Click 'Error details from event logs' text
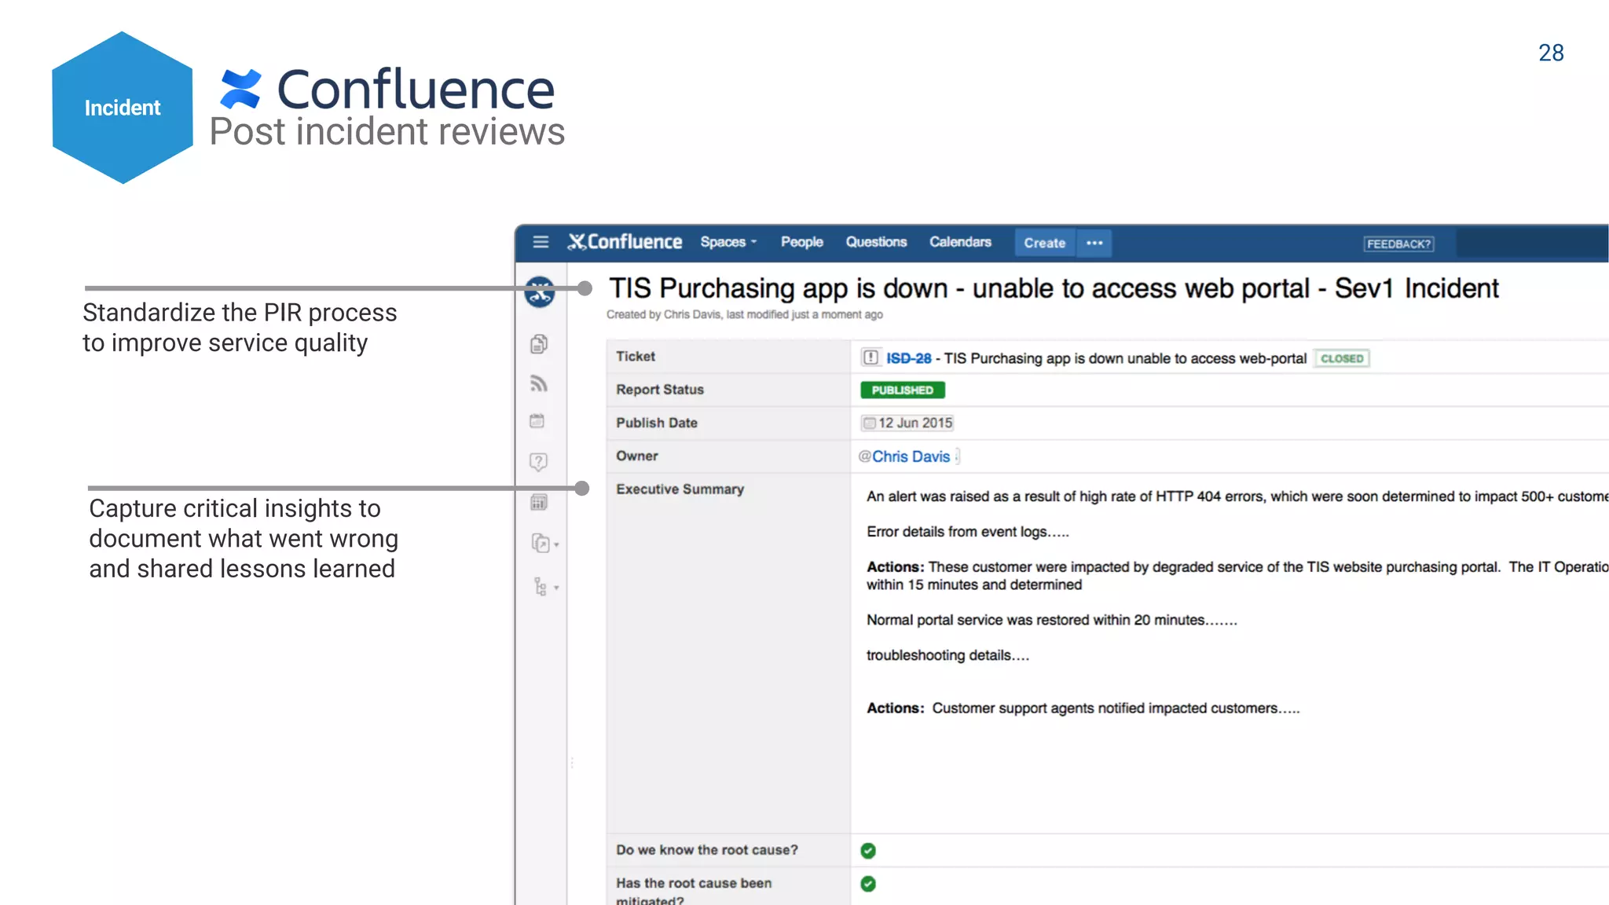The height and width of the screenshot is (905, 1609). pos(967,532)
